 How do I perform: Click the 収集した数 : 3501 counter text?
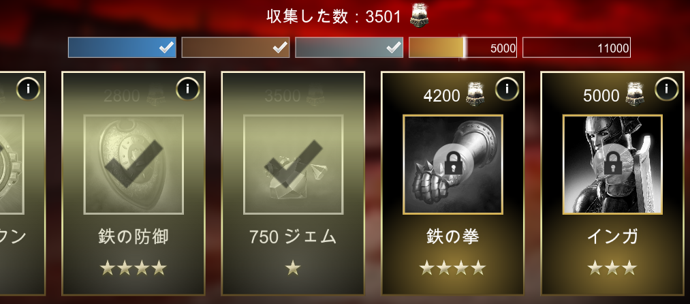tap(334, 17)
